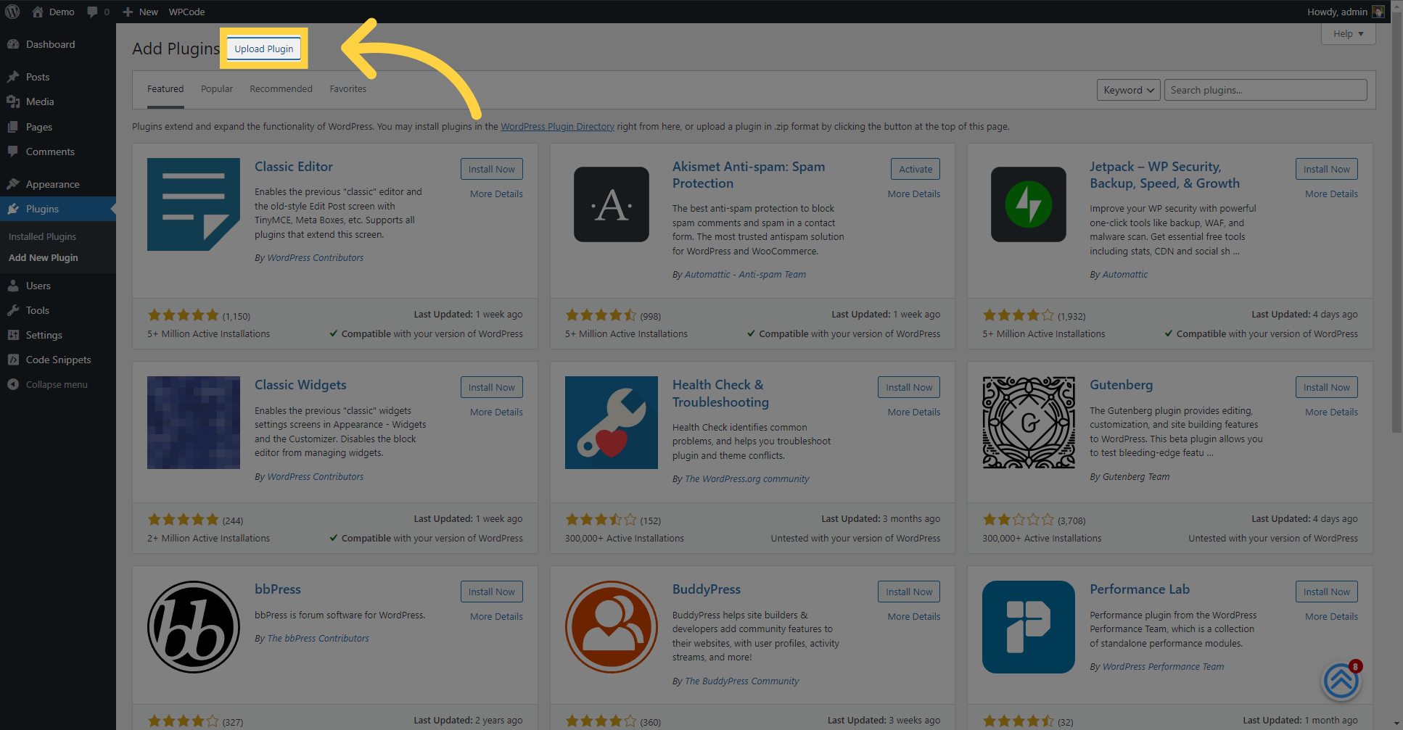Install the Classic Widgets plugin
Image resolution: width=1403 pixels, height=730 pixels.
click(491, 387)
